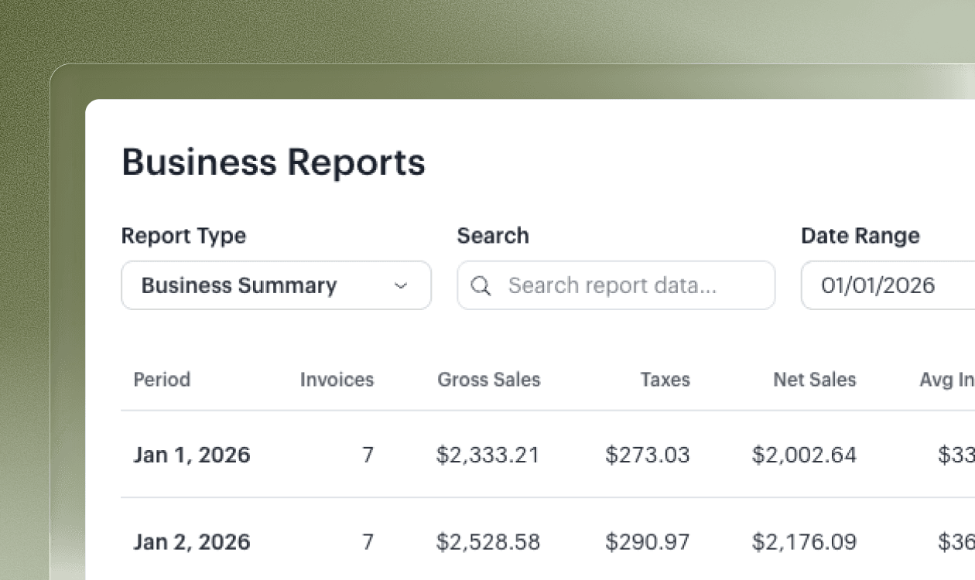Screen dimensions: 975x580
Task: Focus the Search report data field
Action: pos(616,285)
